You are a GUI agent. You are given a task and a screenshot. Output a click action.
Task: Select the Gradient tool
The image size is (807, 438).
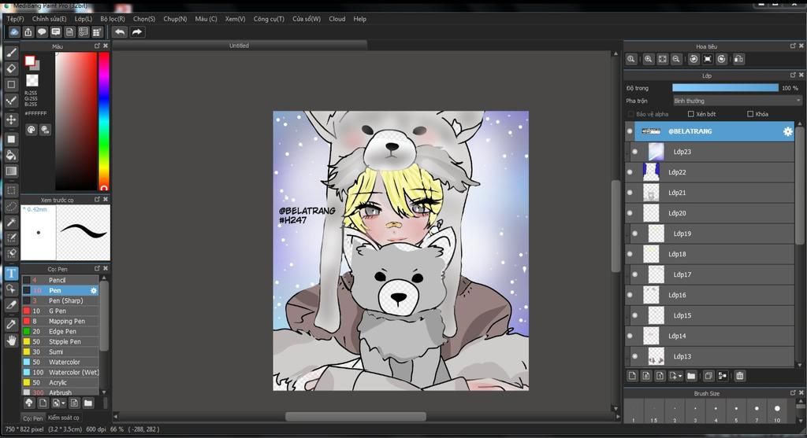click(11, 171)
